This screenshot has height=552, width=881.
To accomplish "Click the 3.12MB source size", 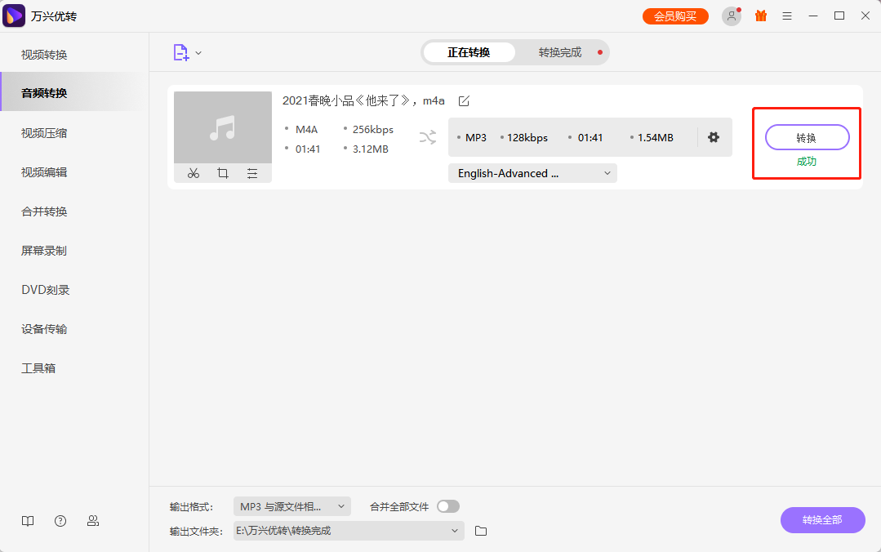I will (x=370, y=149).
